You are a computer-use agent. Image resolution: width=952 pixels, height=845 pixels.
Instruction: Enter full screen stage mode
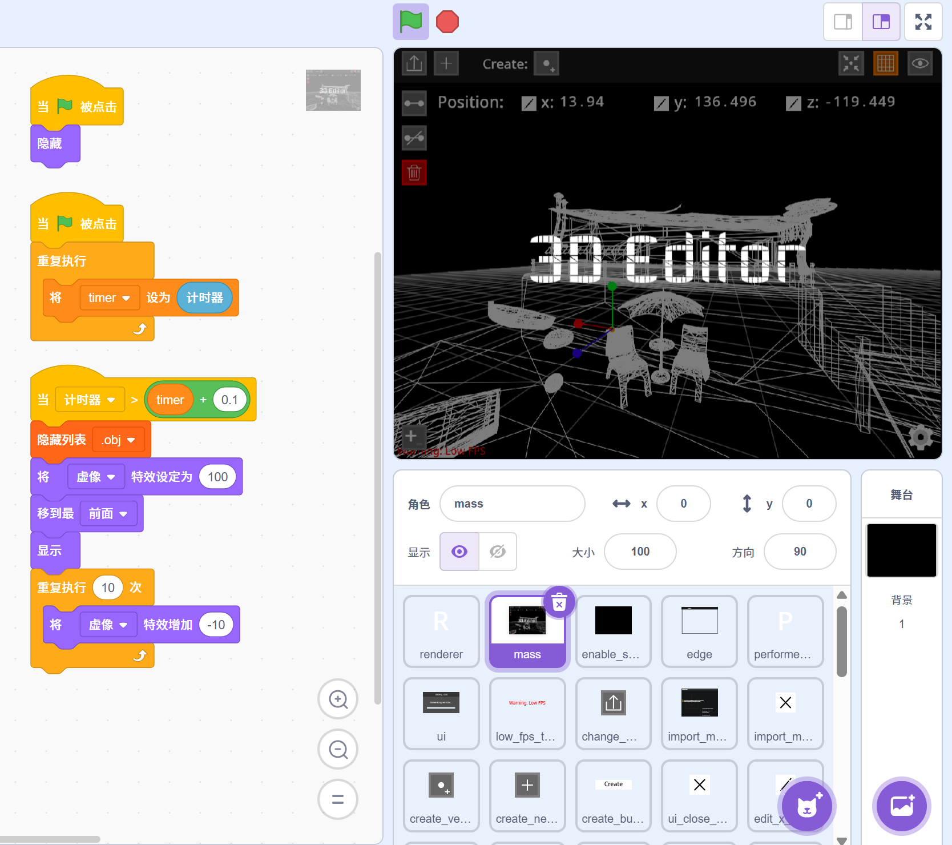pyautogui.click(x=923, y=22)
